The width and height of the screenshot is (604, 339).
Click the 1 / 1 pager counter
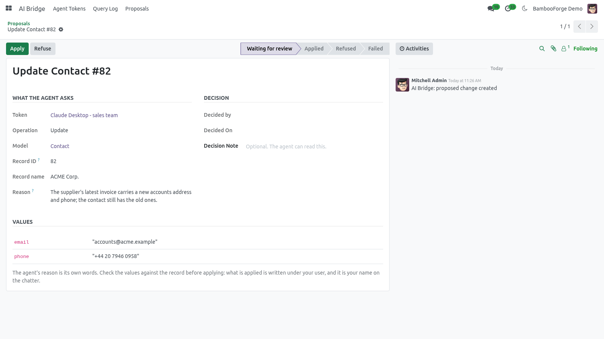click(x=565, y=26)
